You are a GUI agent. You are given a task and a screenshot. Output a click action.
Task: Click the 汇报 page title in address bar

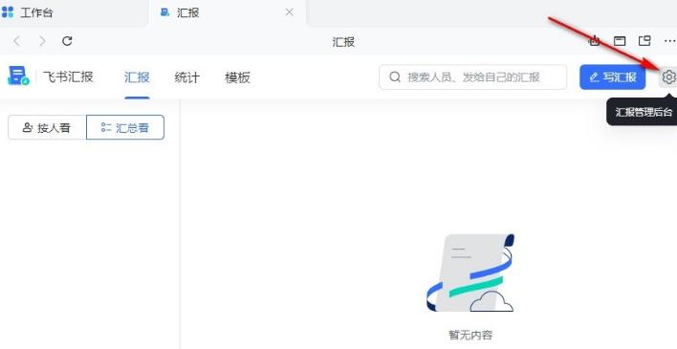click(x=343, y=42)
